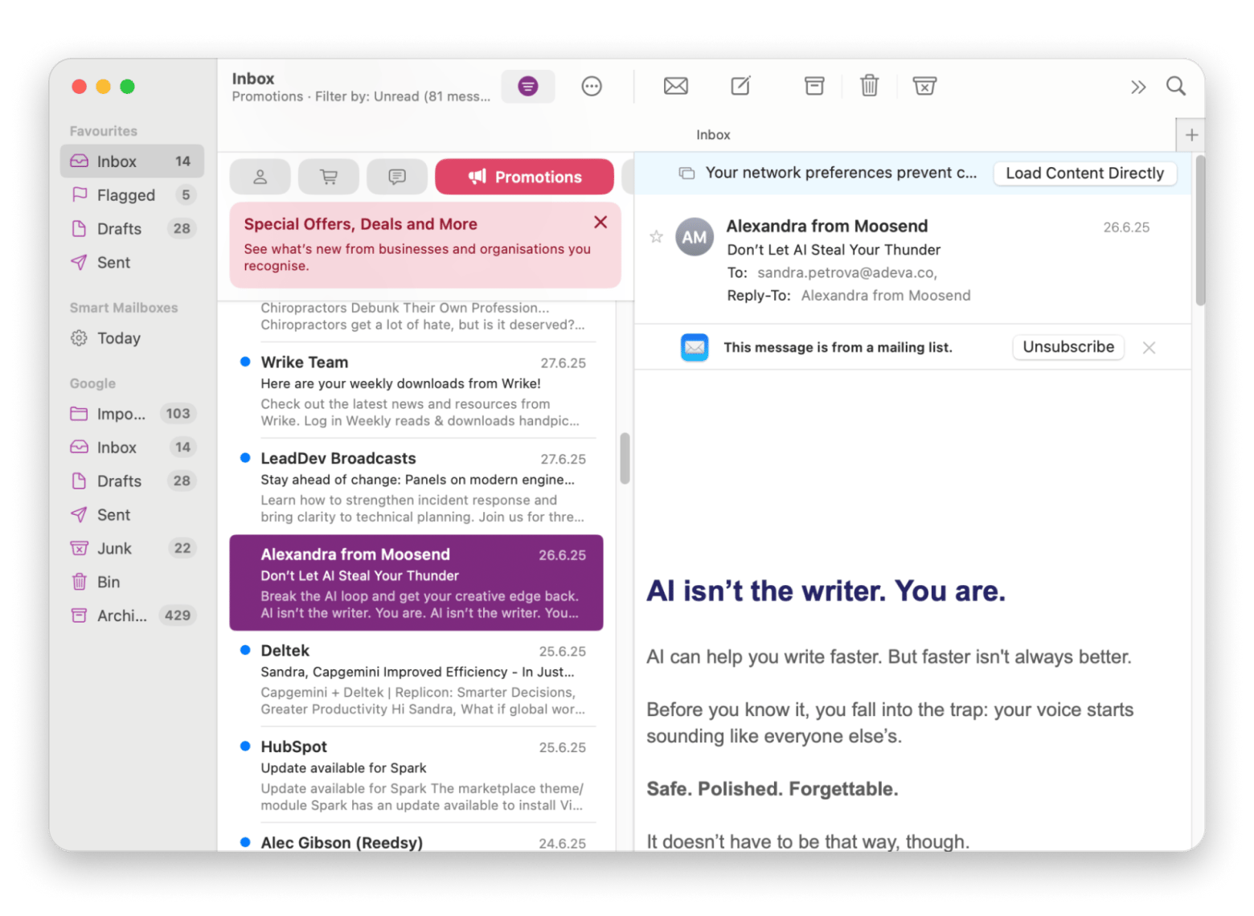The height and width of the screenshot is (916, 1254).
Task: Toggle the purple unread filter button
Action: pyautogui.click(x=527, y=86)
